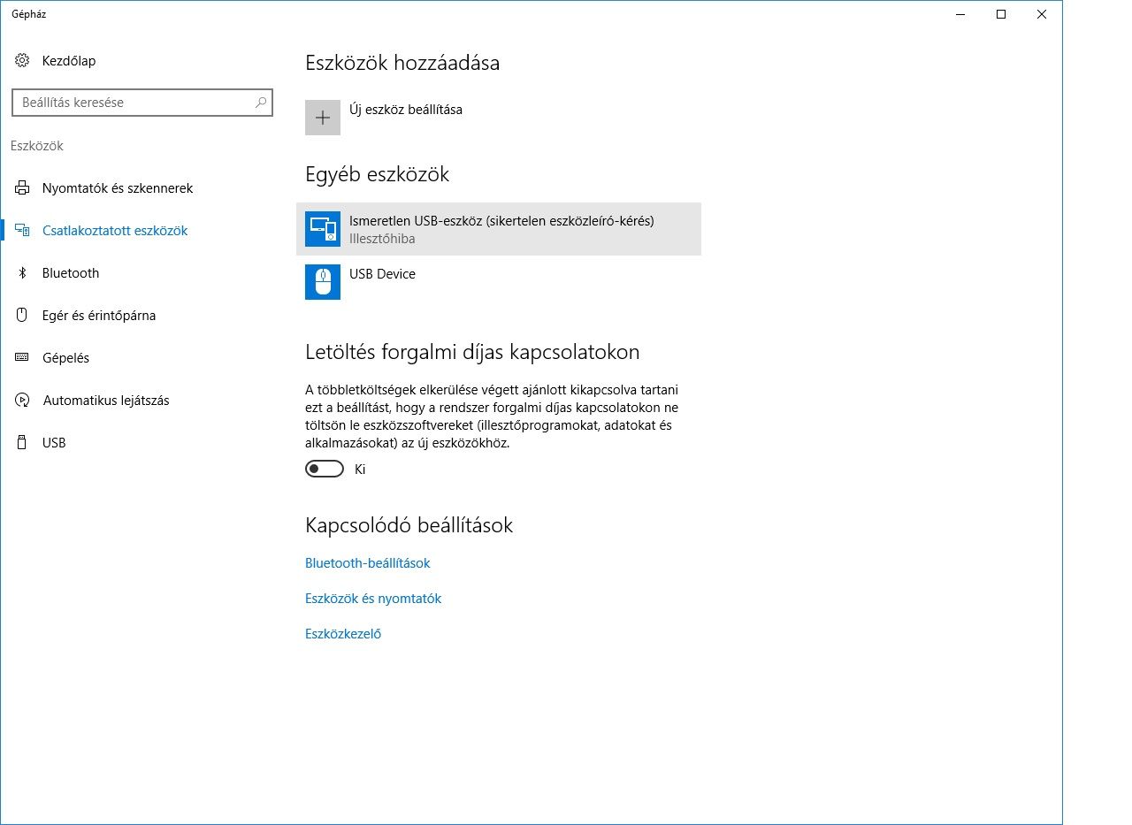
Task: Click the keyboard icon beside Gépelés
Action: tap(22, 358)
